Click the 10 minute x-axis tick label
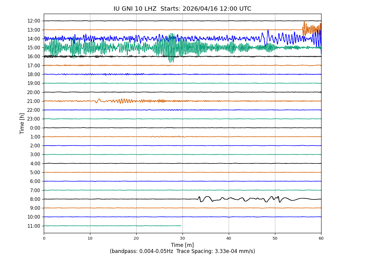 coord(90,238)
